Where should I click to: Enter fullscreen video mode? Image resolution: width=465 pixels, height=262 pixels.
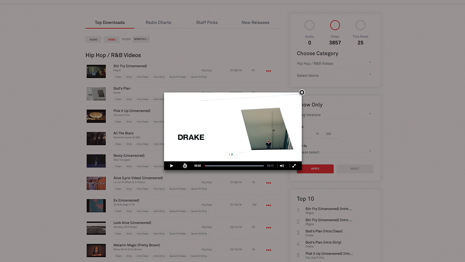click(294, 166)
